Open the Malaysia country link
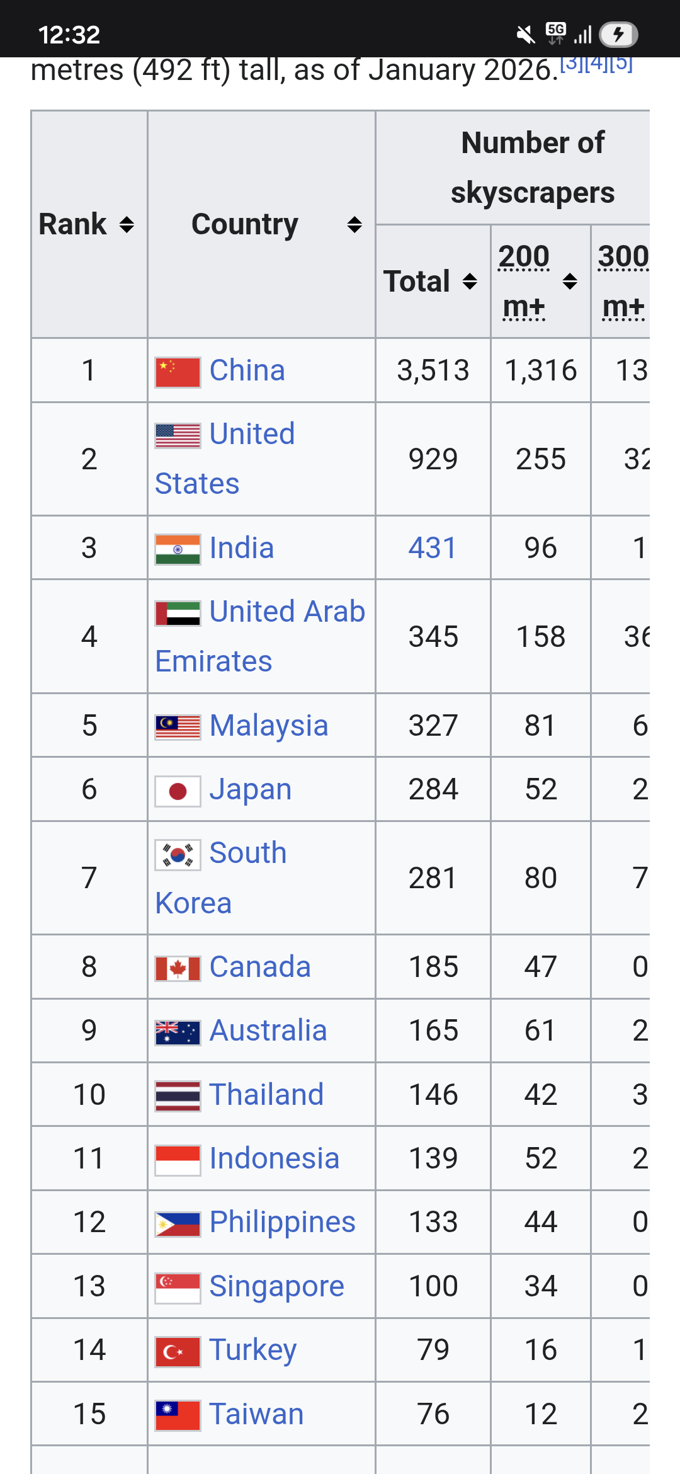The width and height of the screenshot is (680, 1474). pyautogui.click(x=268, y=726)
